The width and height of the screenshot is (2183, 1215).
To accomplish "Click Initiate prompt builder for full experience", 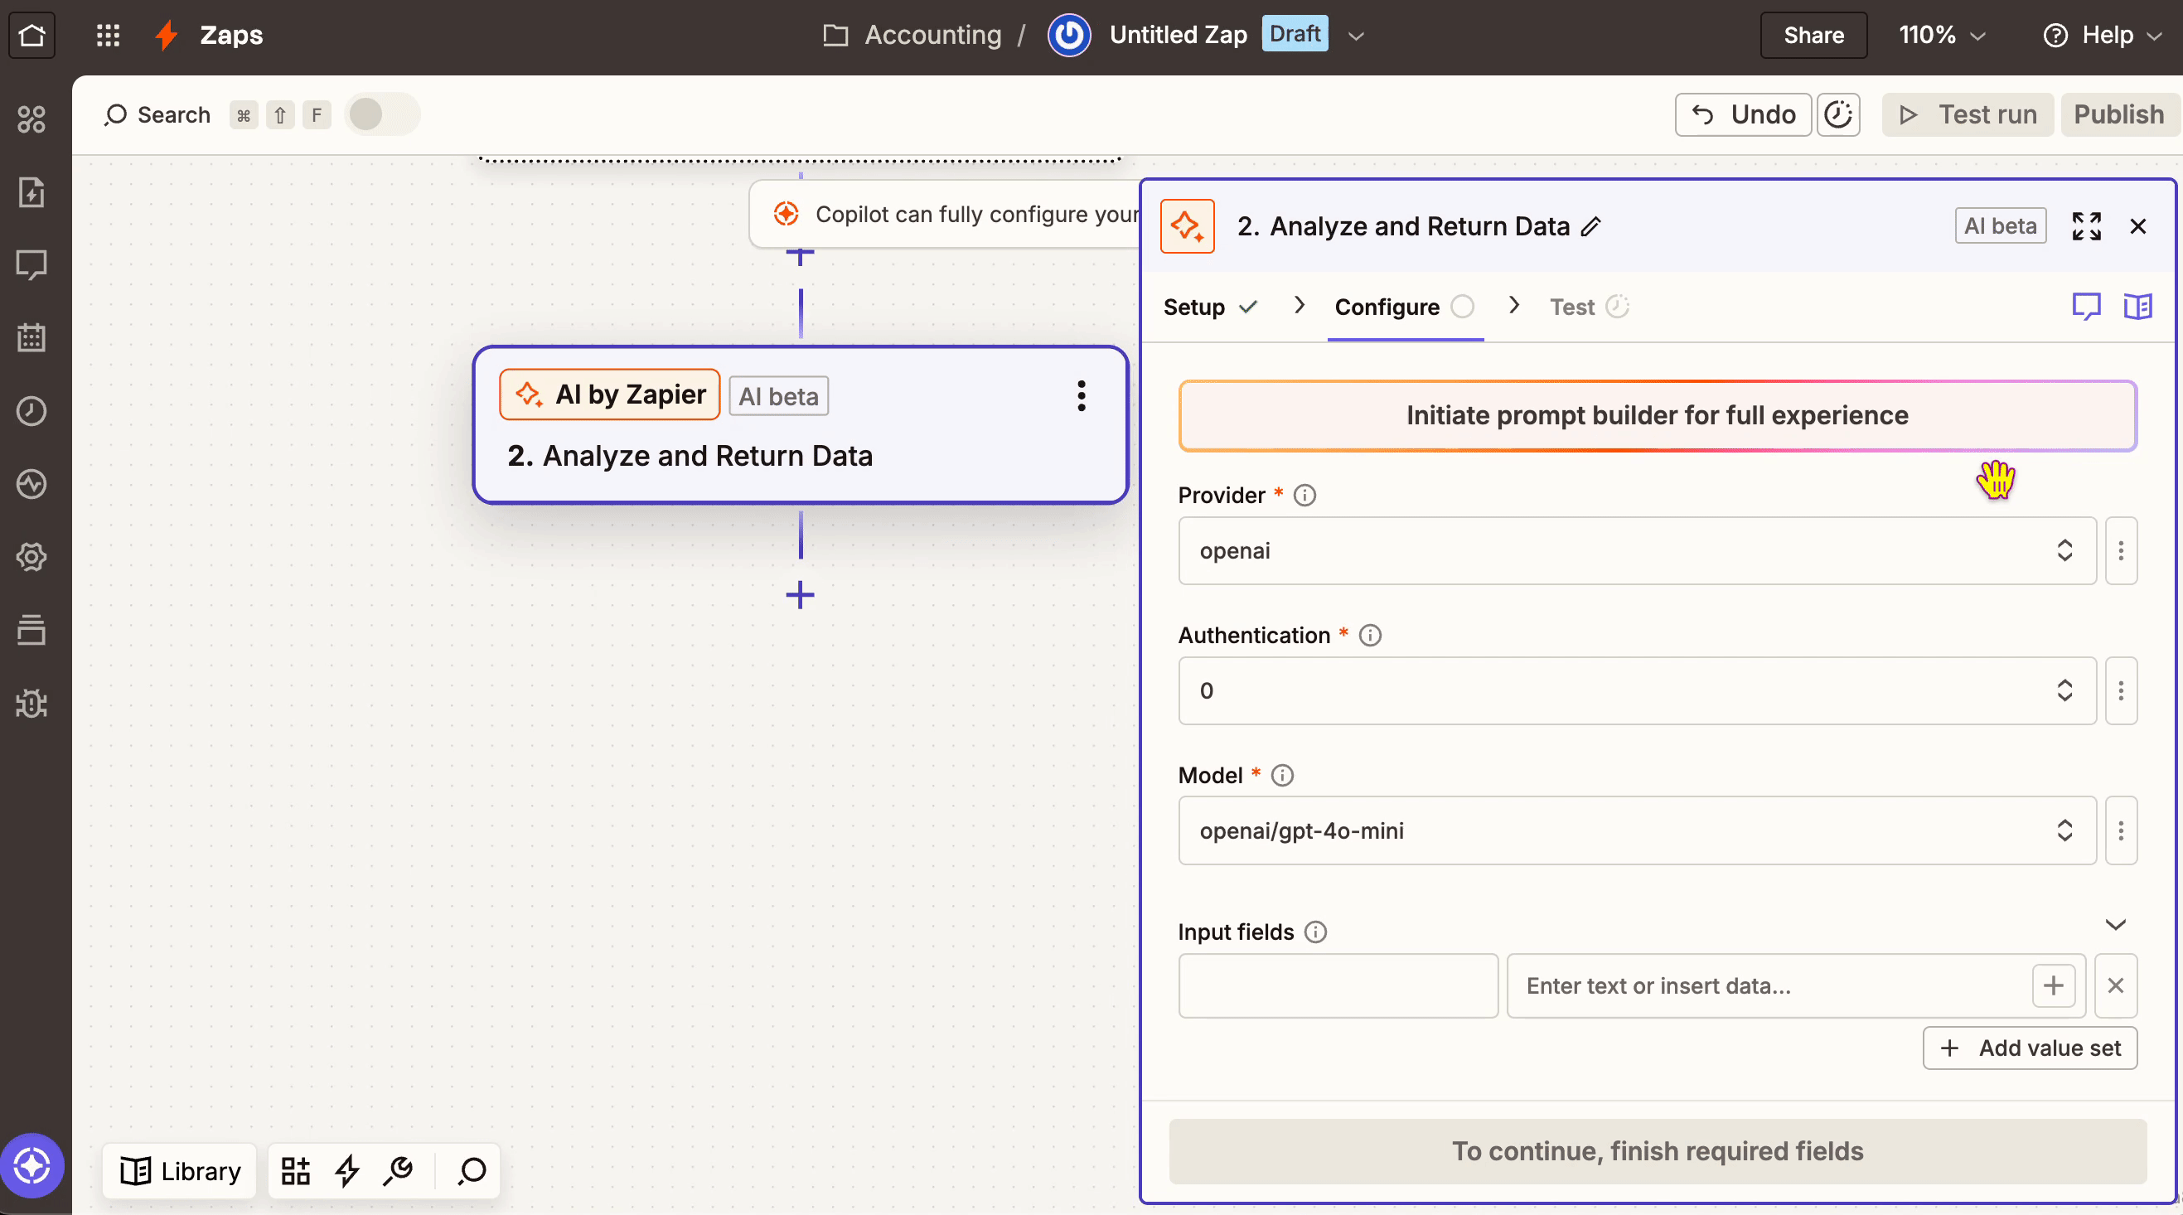I will click(x=1657, y=415).
